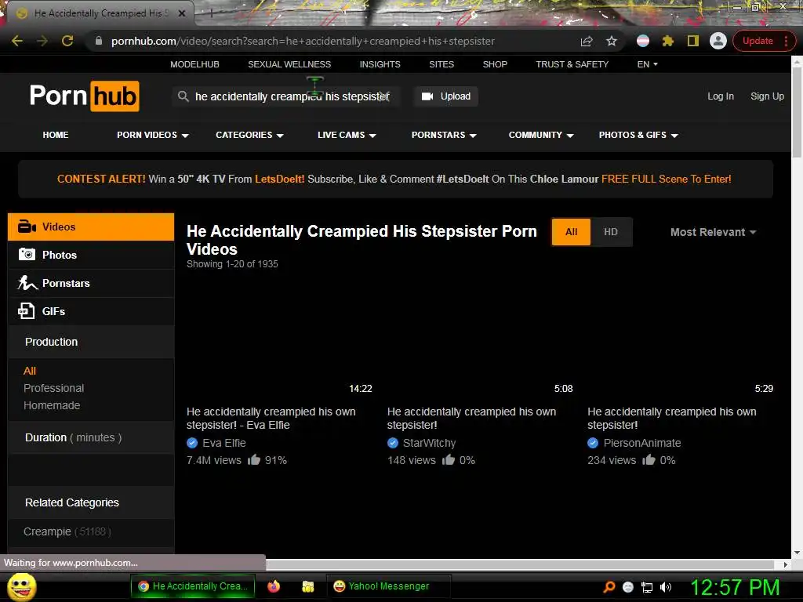
Task: Open the Most Relevant sort dropdown
Action: (x=713, y=232)
